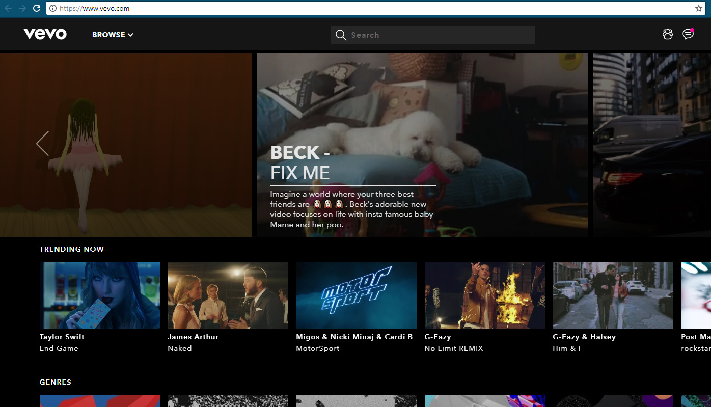Click the site info icon in address bar

pyautogui.click(x=53, y=8)
